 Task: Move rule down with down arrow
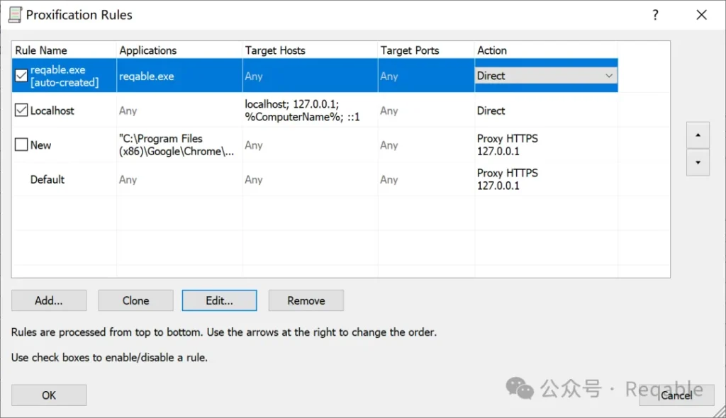(698, 162)
